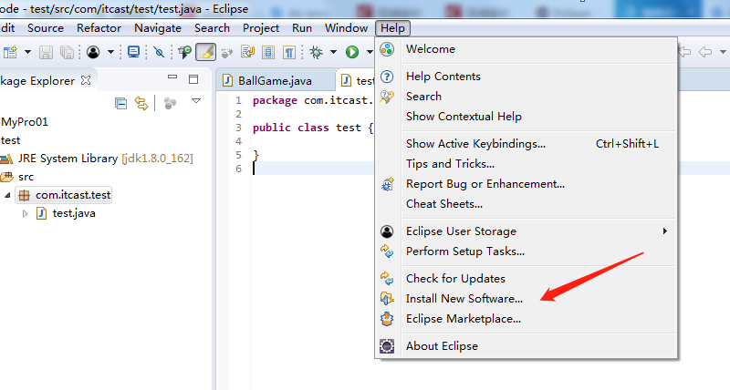The image size is (730, 390).
Task: Click the Save All toolbar icon
Action: click(x=67, y=52)
